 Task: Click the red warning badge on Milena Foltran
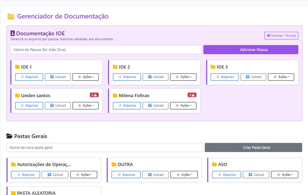tap(192, 95)
